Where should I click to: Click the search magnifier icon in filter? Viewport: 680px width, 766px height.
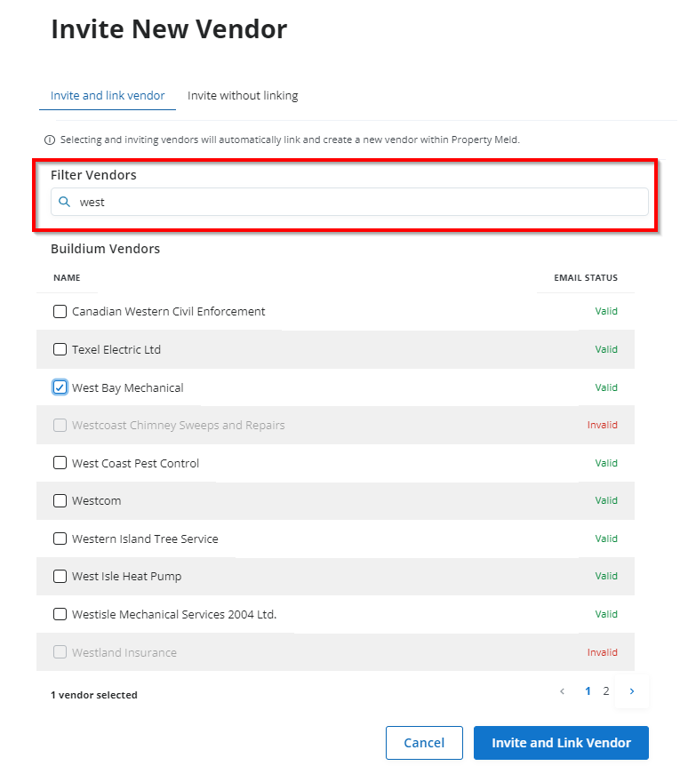[x=64, y=202]
